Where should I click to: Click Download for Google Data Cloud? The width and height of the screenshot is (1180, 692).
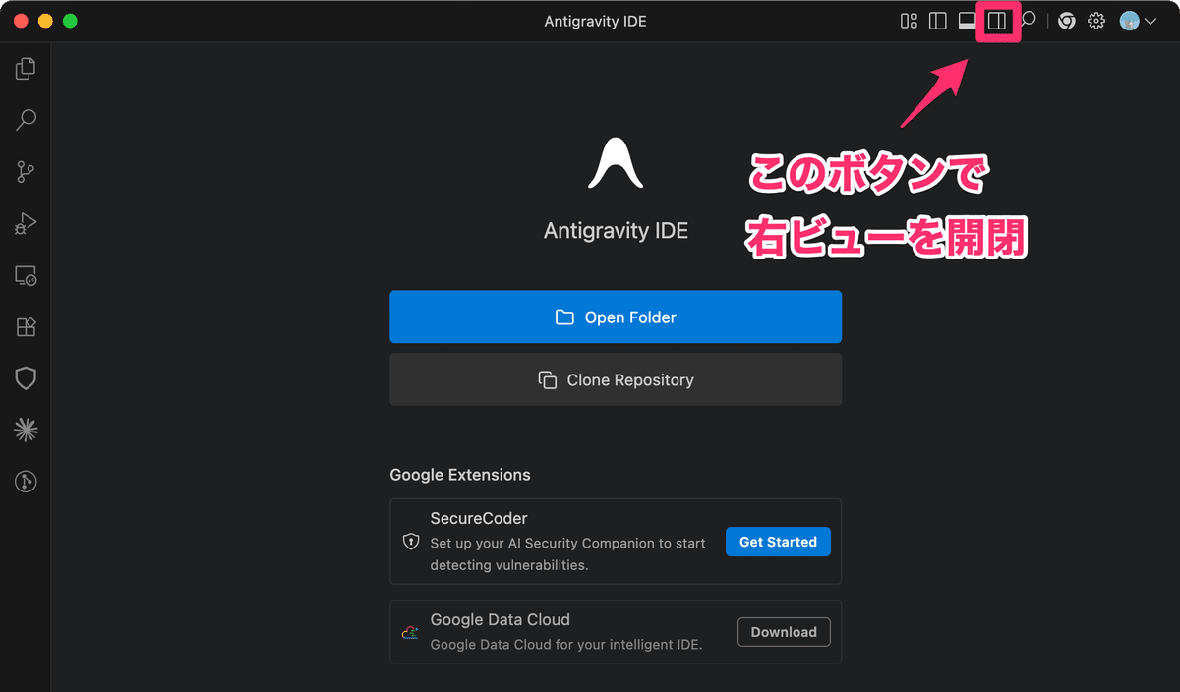coord(784,632)
